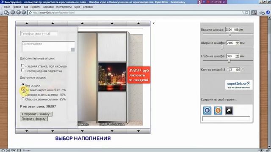271x152 pixels.
Task: Click the Search button beside the address bar
Action: tap(254, 12)
